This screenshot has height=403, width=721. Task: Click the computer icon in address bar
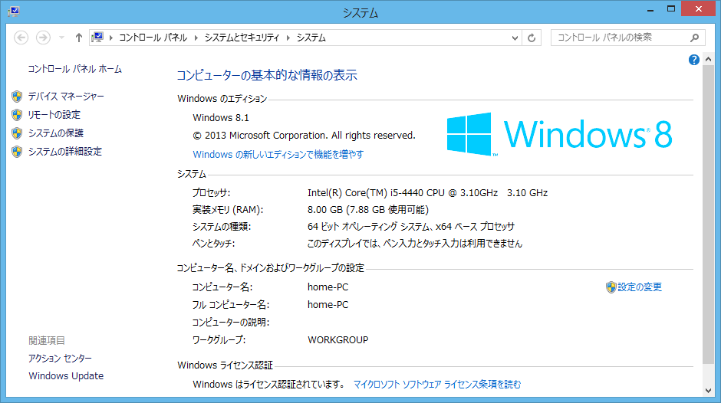click(x=97, y=38)
